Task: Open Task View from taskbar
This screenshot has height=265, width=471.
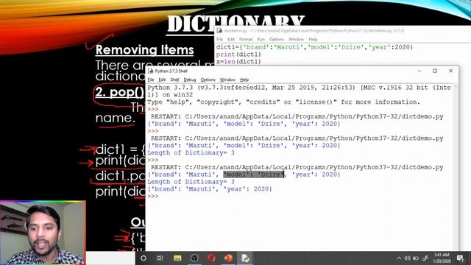Action: 160,258
